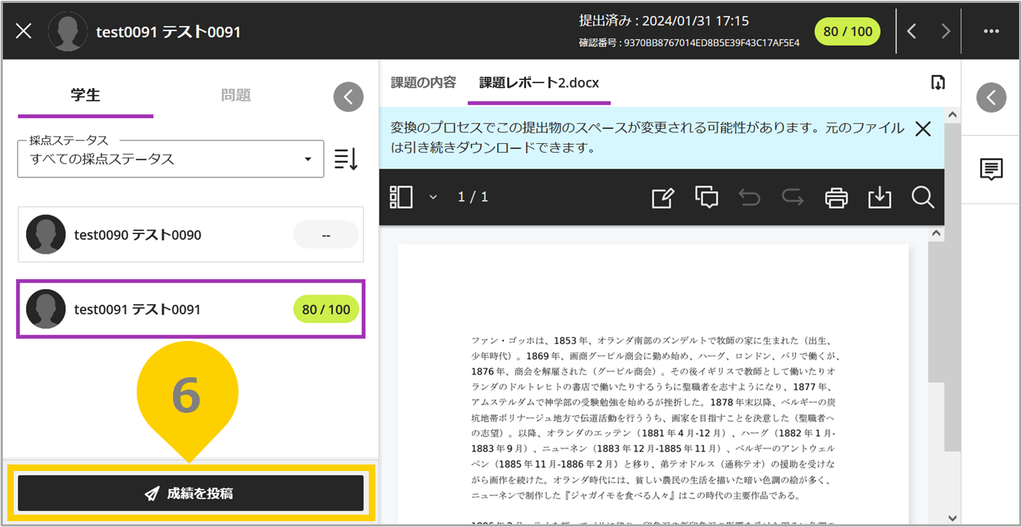
Task: Click the -- grade pill for test0090
Action: tap(326, 235)
